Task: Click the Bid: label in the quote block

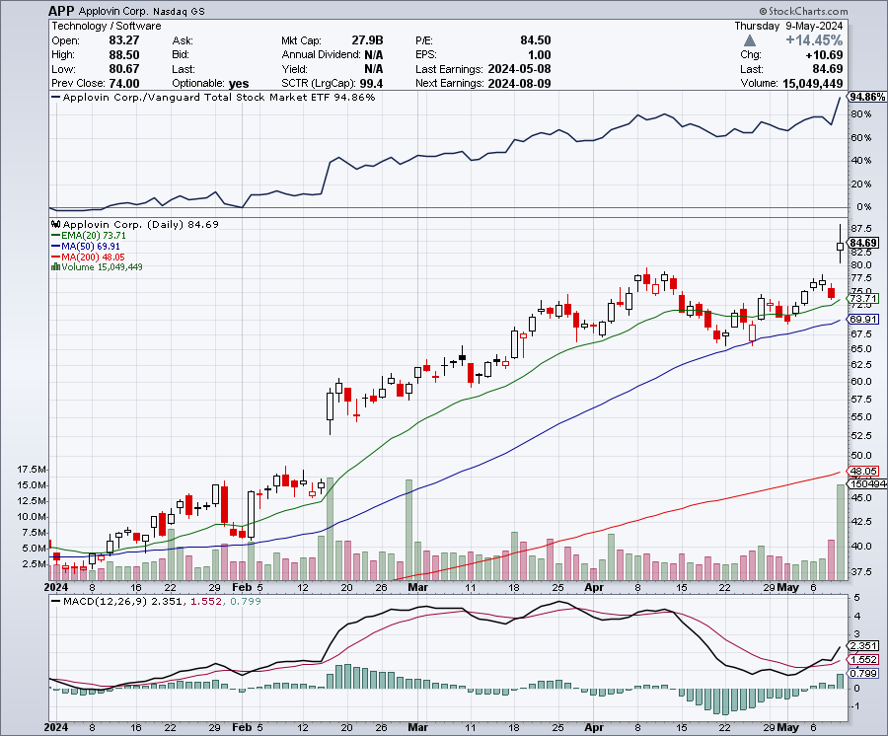Action: coord(181,55)
